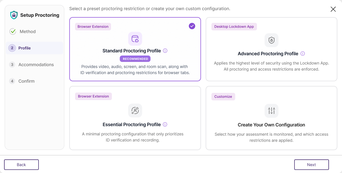Click the Create Your Own Configuration sliders icon
The height and width of the screenshot is (173, 342).
click(271, 111)
